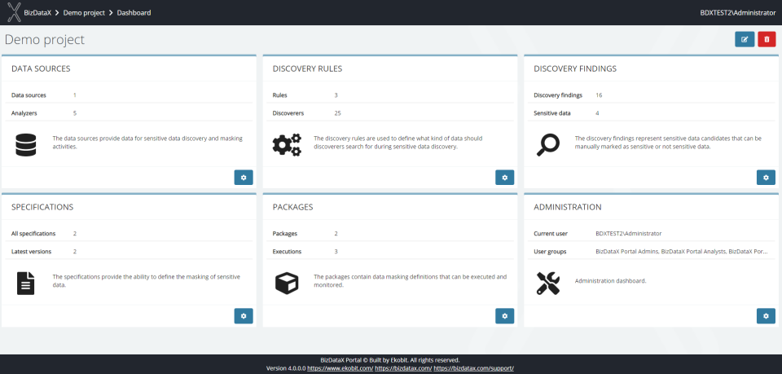Click the Discoverers count 25
This screenshot has width=782, height=374.
[x=337, y=113]
